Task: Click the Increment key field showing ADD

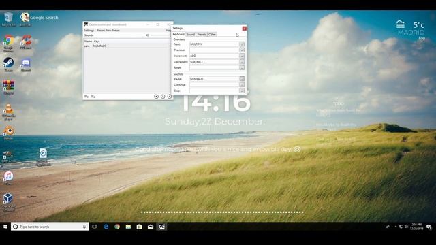Action: (215, 56)
